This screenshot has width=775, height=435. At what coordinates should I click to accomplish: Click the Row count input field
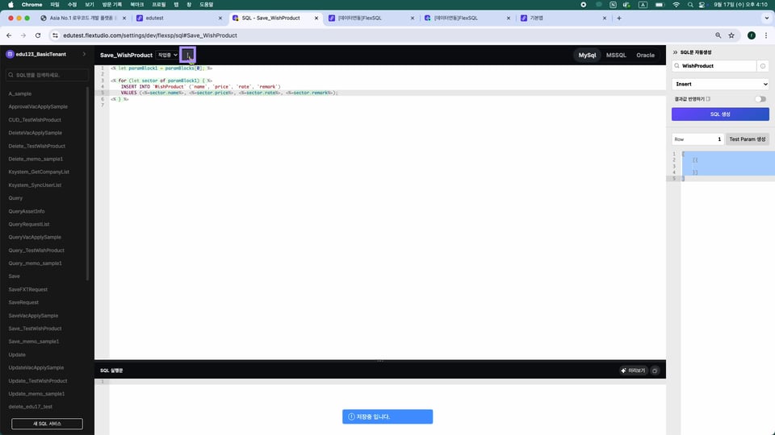(x=697, y=139)
